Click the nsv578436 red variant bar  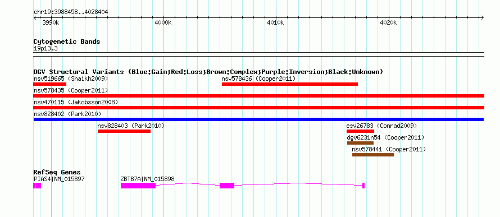pyautogui.click(x=290, y=84)
